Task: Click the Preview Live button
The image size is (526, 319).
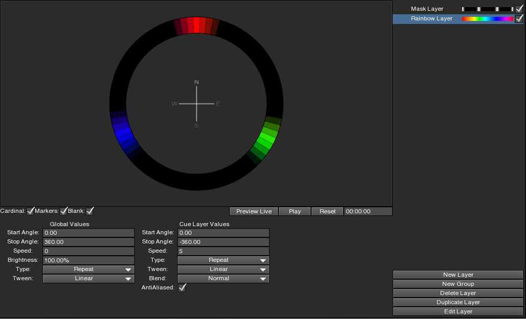Action: 254,211
